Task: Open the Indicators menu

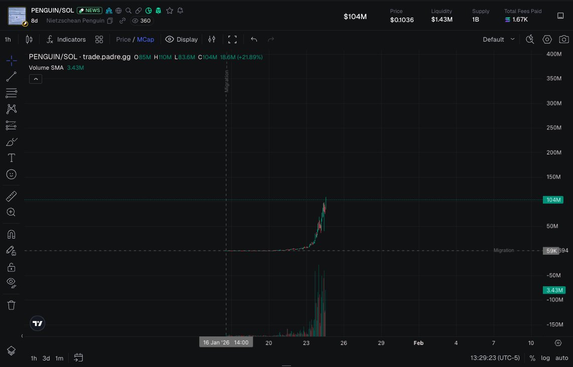Action: (x=66, y=40)
